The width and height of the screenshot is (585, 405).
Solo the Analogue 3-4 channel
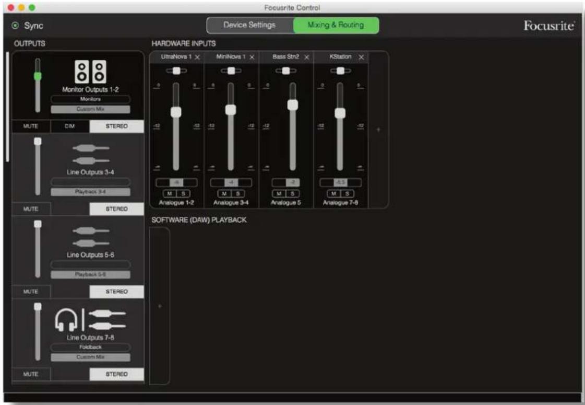237,193
